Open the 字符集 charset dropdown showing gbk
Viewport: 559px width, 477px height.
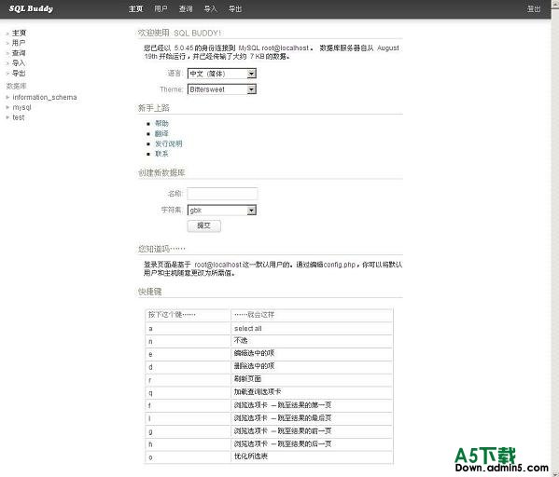pos(222,210)
